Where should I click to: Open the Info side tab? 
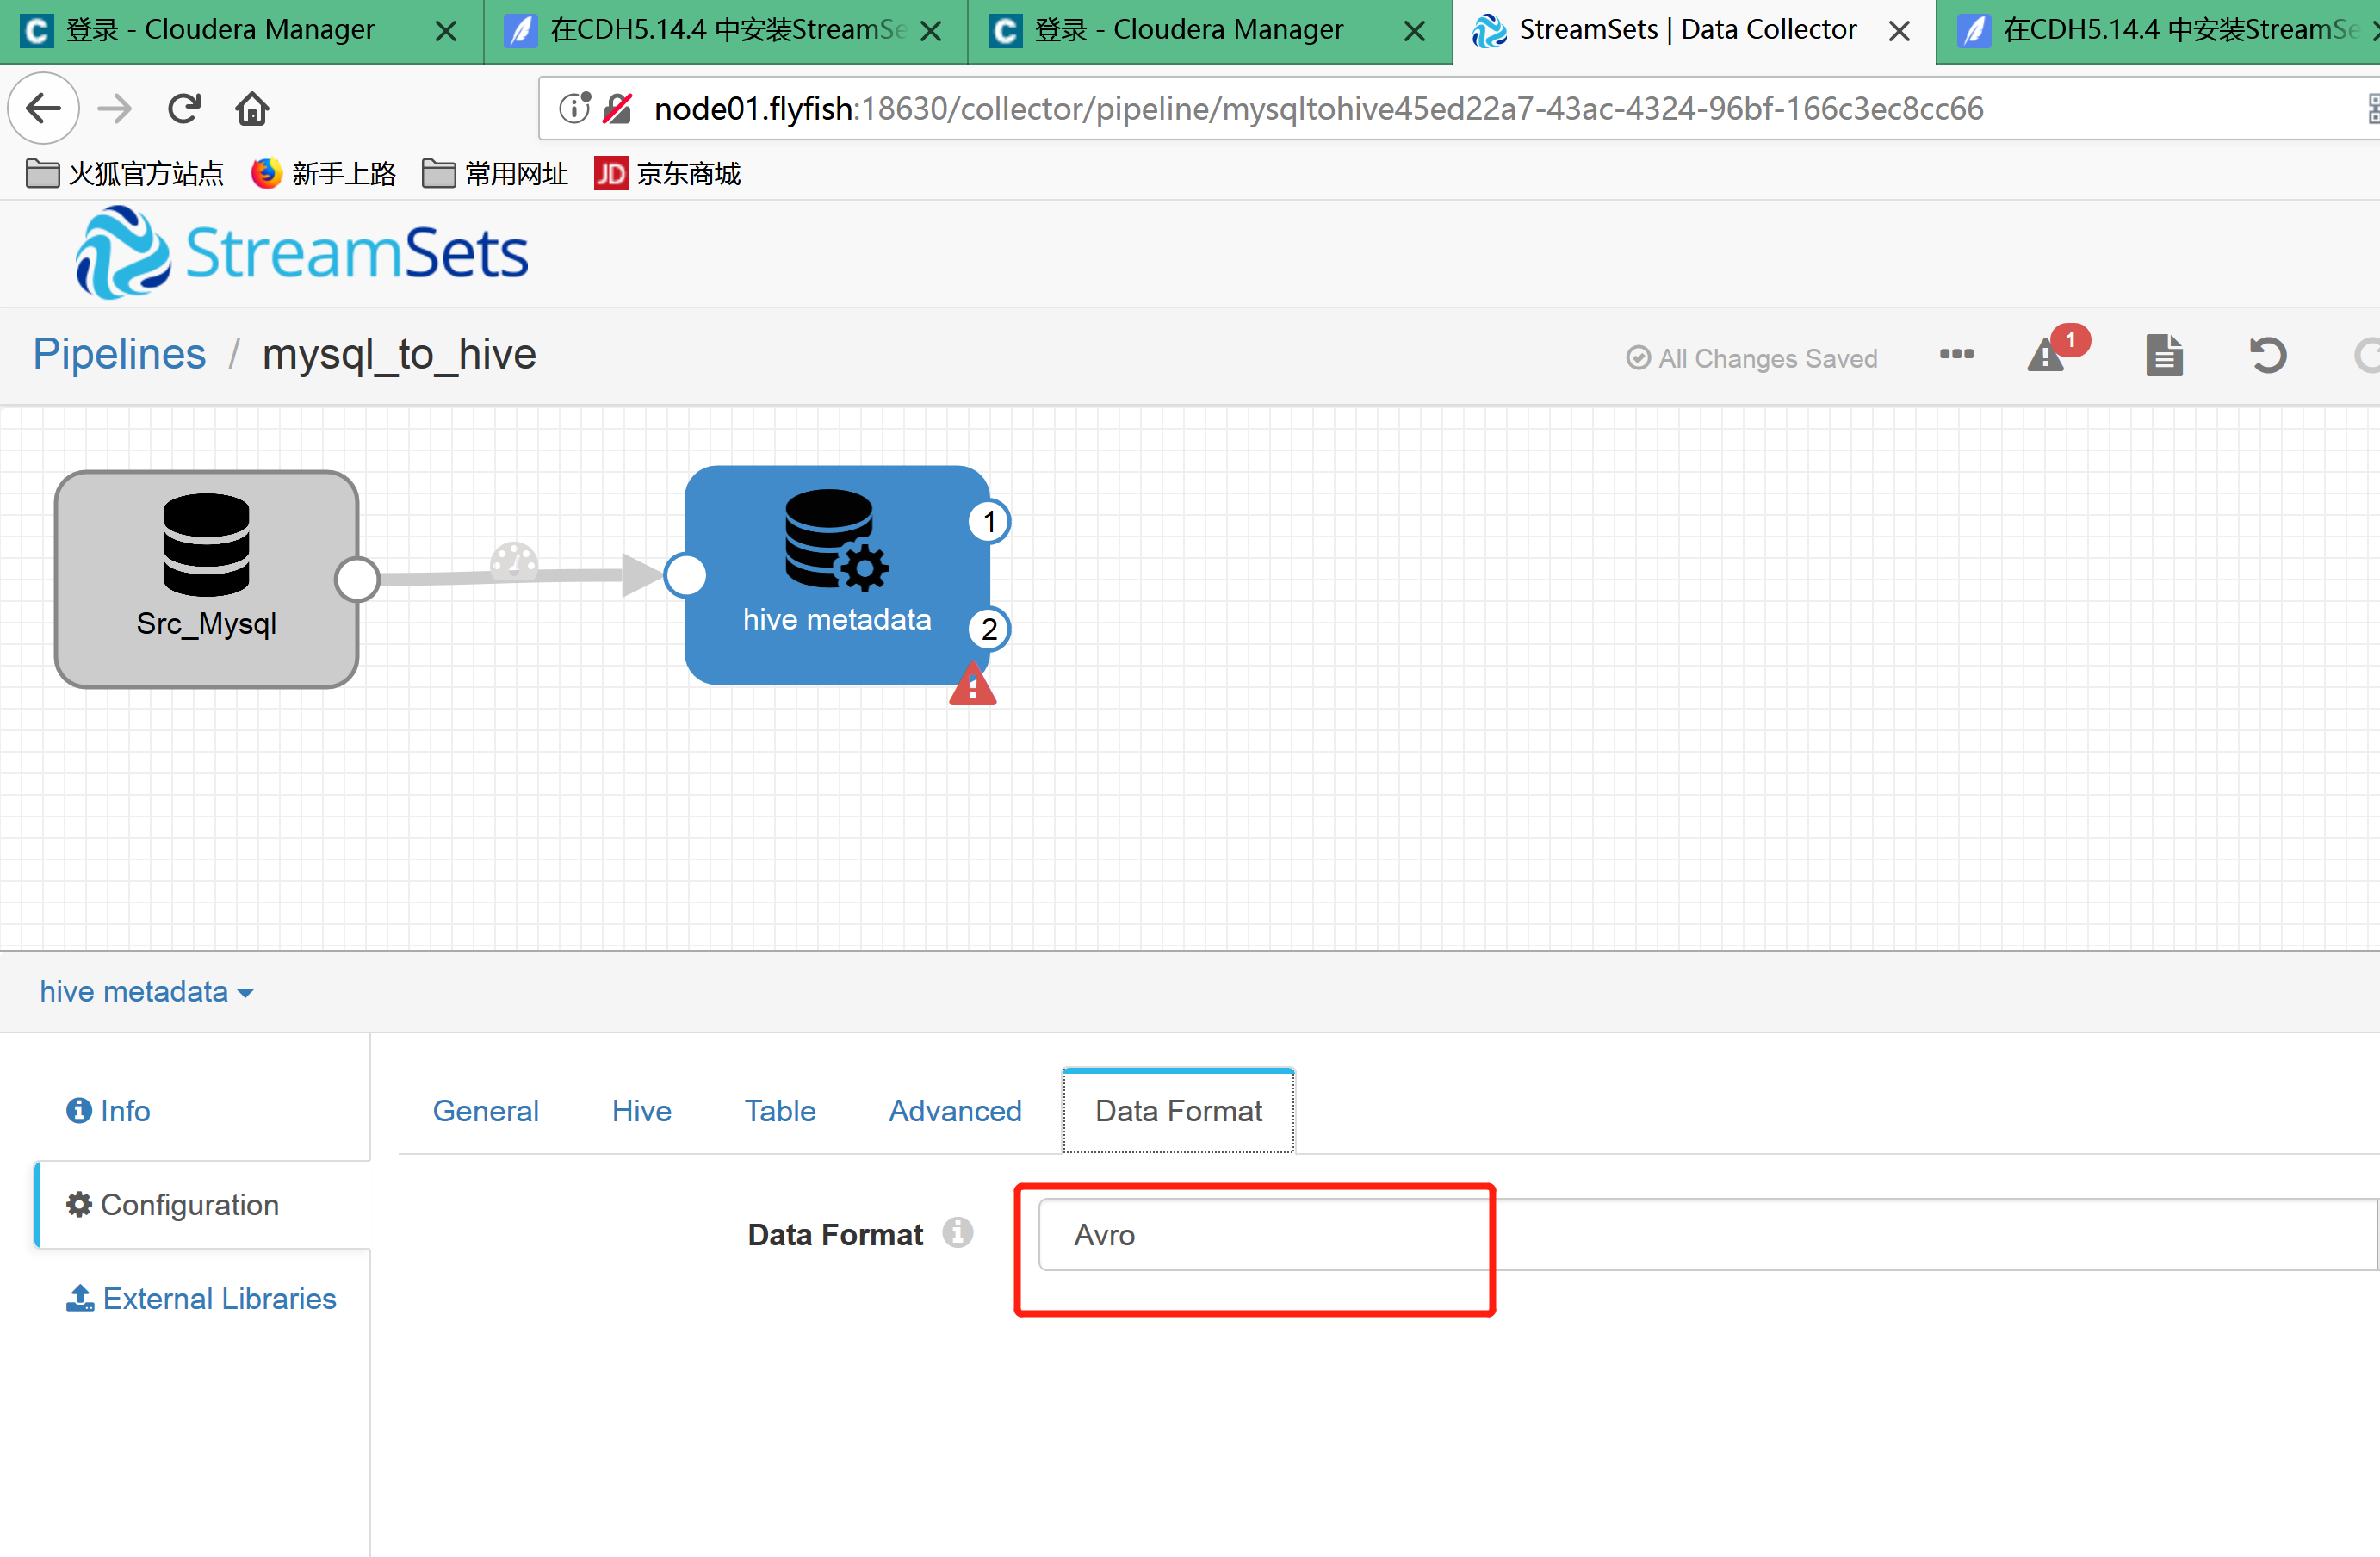click(x=108, y=1111)
